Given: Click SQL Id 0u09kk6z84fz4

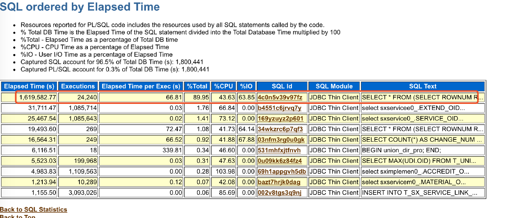Looking at the screenshot, I should [x=280, y=161].
